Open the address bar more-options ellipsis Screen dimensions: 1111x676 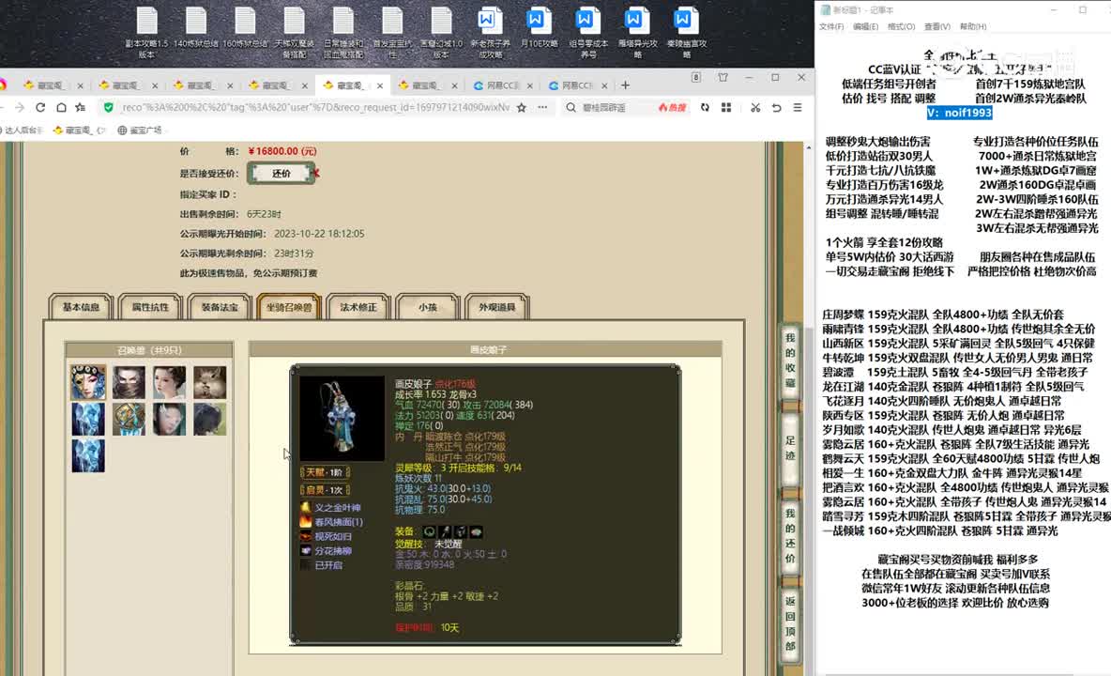pyautogui.click(x=542, y=107)
